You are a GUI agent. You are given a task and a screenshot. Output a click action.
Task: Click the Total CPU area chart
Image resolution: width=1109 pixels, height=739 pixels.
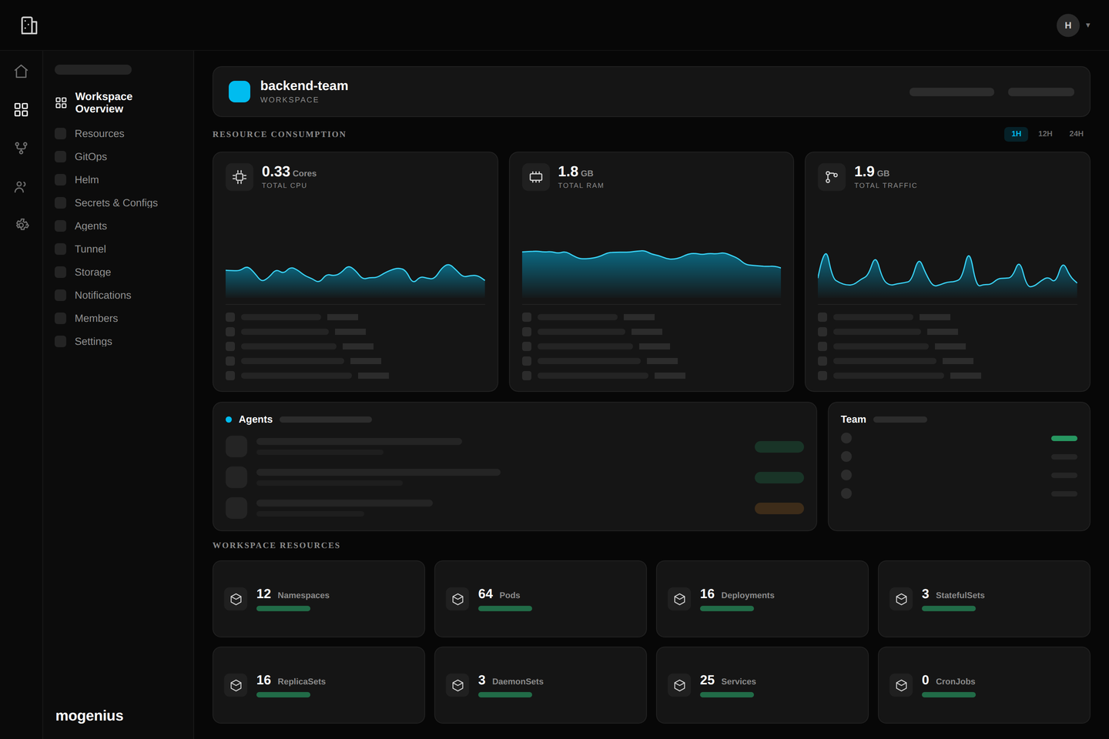pos(355,281)
